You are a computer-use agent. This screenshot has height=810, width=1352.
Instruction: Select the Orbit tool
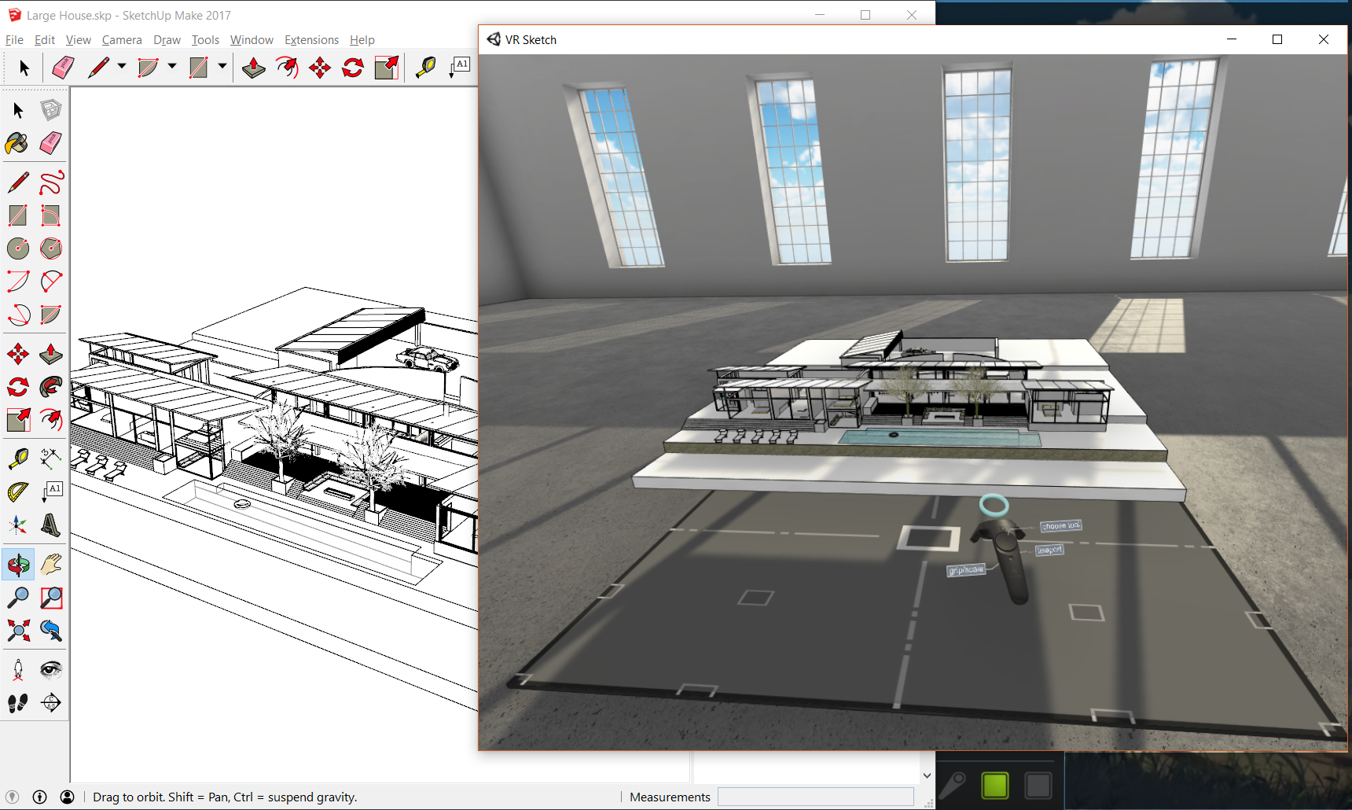click(17, 564)
